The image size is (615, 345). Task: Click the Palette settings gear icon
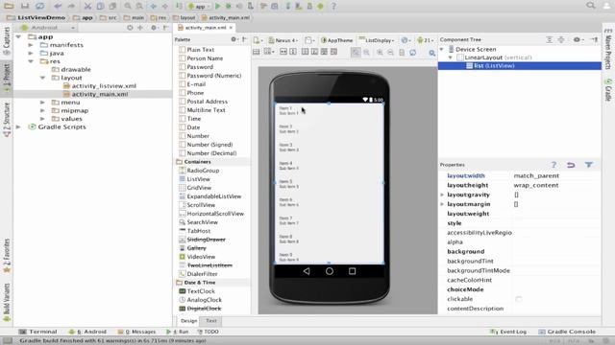coord(234,39)
